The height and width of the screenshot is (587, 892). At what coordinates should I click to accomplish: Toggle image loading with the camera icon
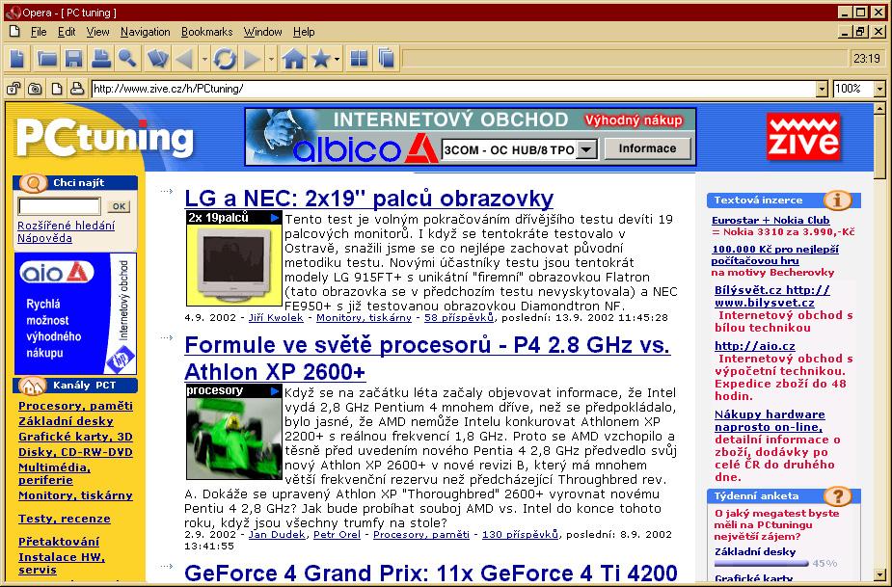[x=36, y=89]
